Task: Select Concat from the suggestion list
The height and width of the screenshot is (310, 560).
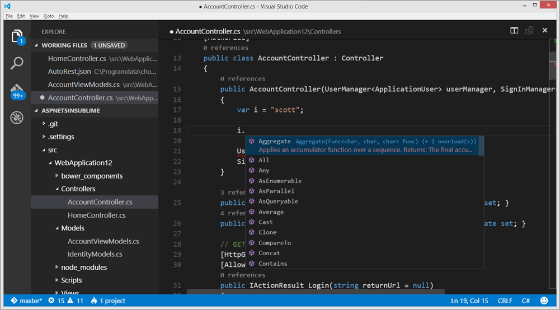Action: (x=365, y=253)
